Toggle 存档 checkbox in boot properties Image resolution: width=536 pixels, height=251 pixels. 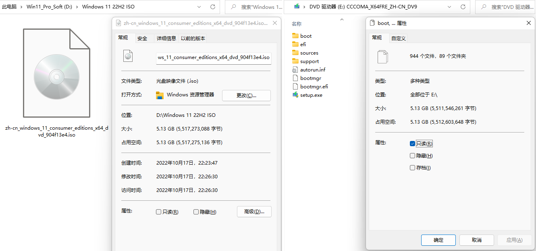coord(412,168)
